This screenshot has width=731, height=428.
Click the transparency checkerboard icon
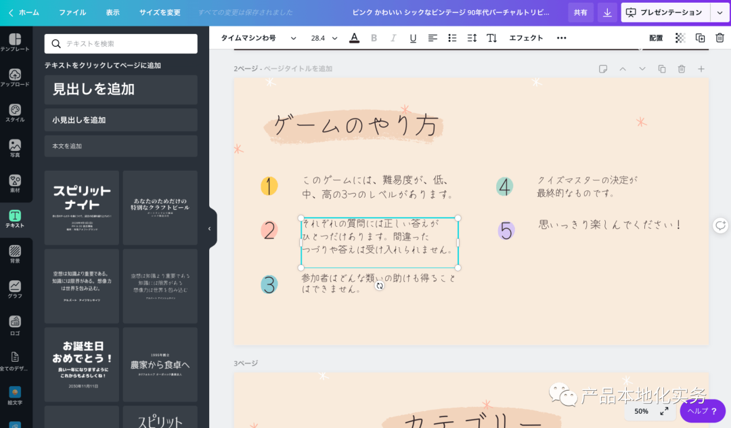coord(680,38)
